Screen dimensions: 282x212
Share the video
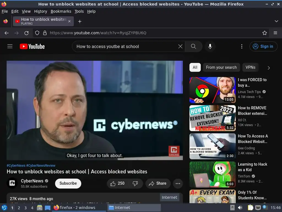158,184
